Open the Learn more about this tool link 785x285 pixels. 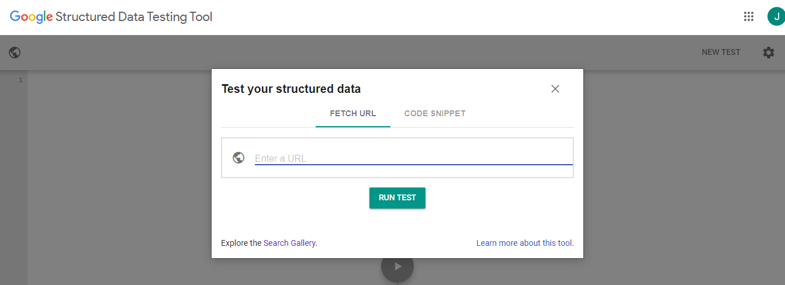click(525, 243)
